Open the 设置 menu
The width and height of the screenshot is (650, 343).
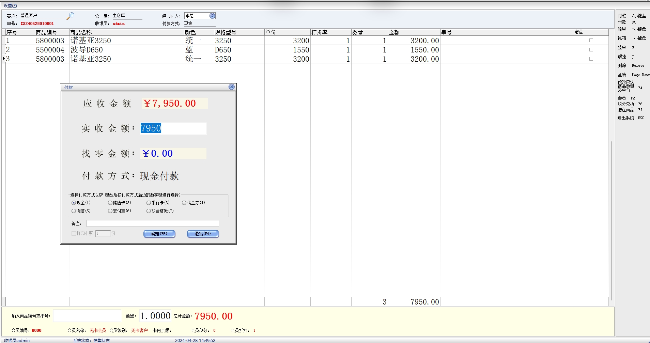(x=10, y=5)
